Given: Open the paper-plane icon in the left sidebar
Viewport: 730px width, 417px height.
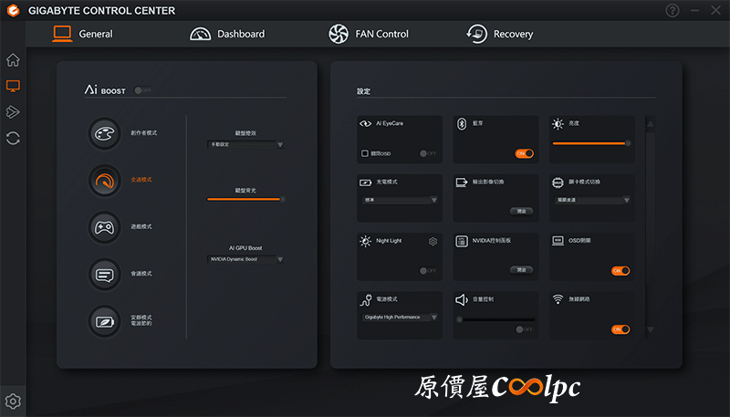Looking at the screenshot, I should coord(13,111).
